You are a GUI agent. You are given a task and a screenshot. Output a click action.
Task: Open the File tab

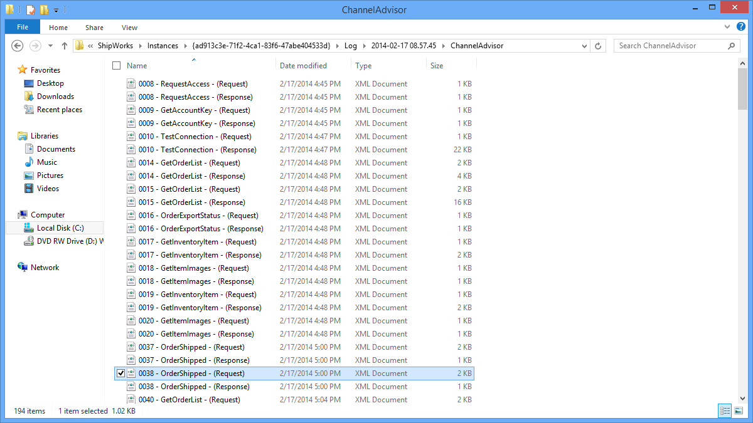click(23, 27)
